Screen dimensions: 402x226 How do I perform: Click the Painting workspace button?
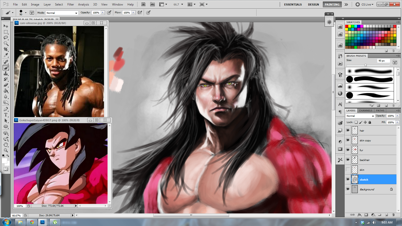[332, 5]
